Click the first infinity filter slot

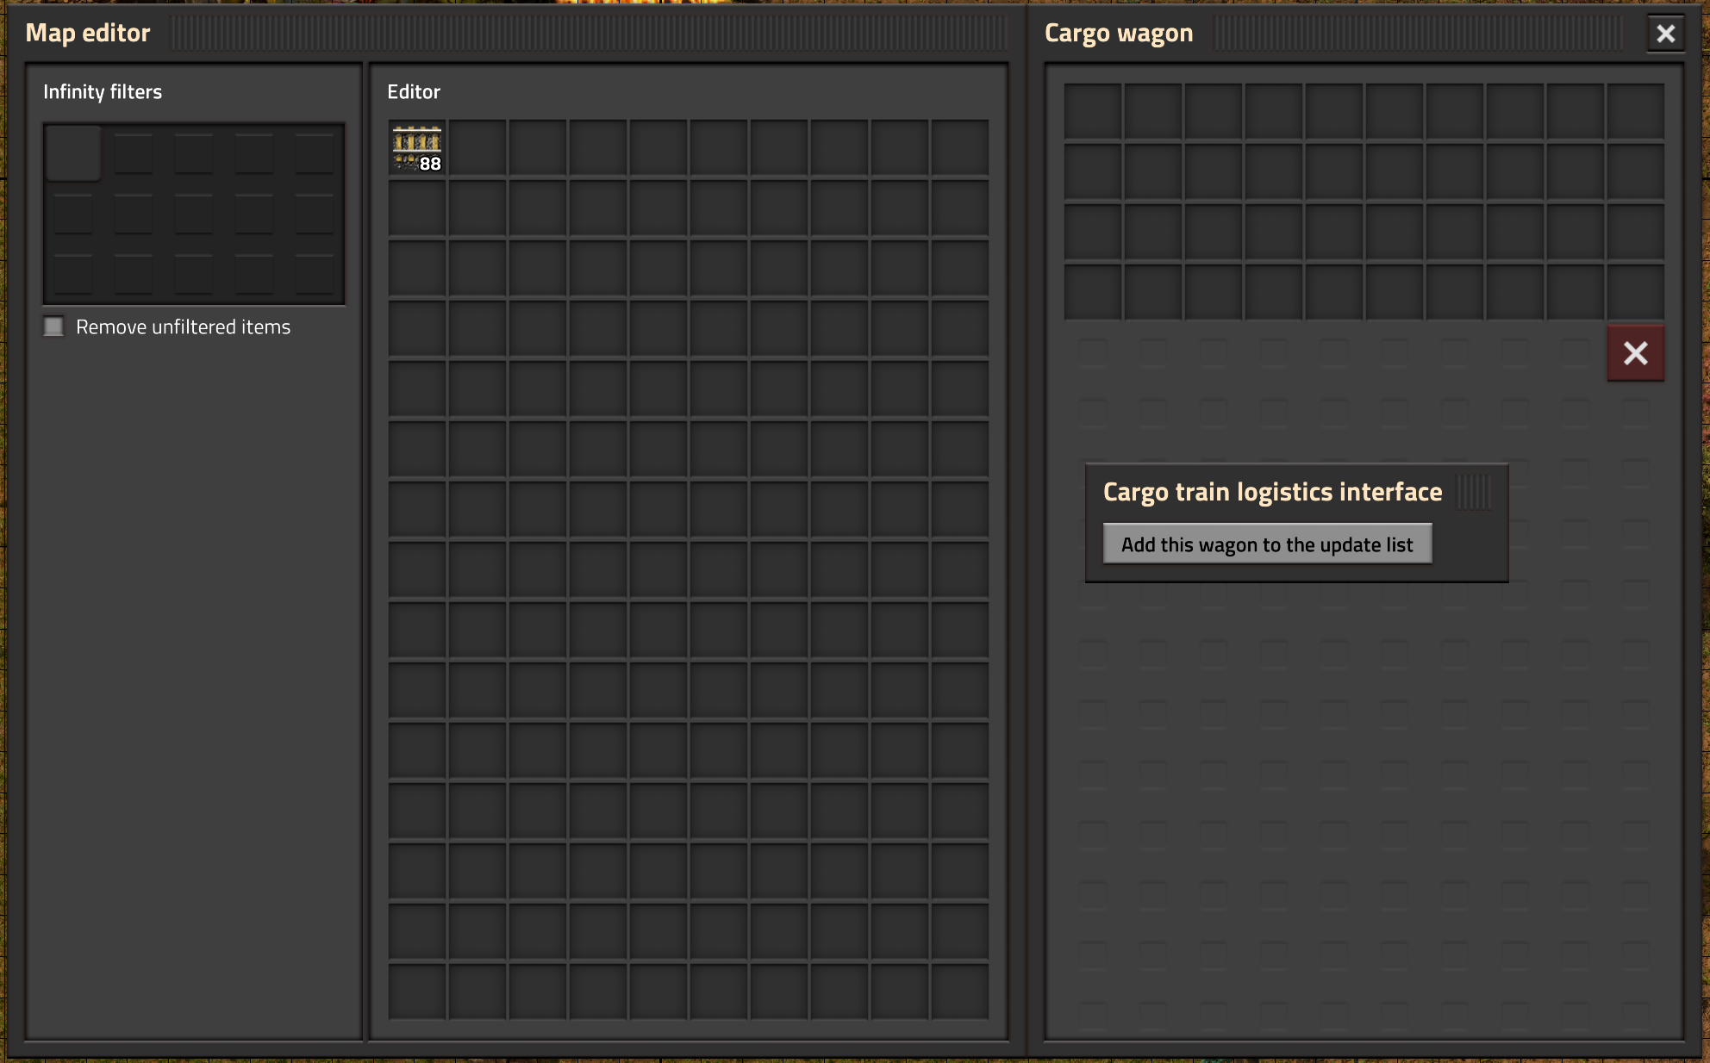click(72, 152)
